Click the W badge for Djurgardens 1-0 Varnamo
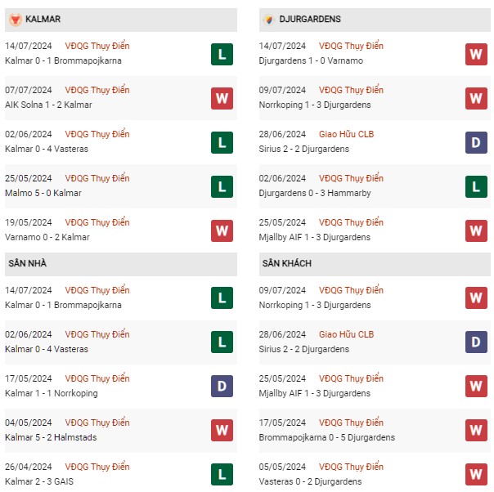The image size is (494, 492). (x=476, y=54)
